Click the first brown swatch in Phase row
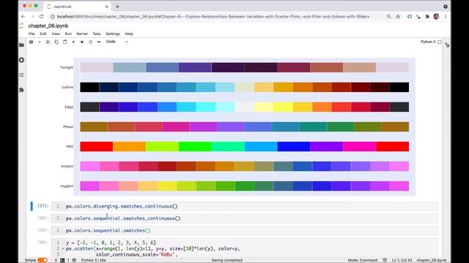The height and width of the screenshot is (263, 469). [x=94, y=126]
